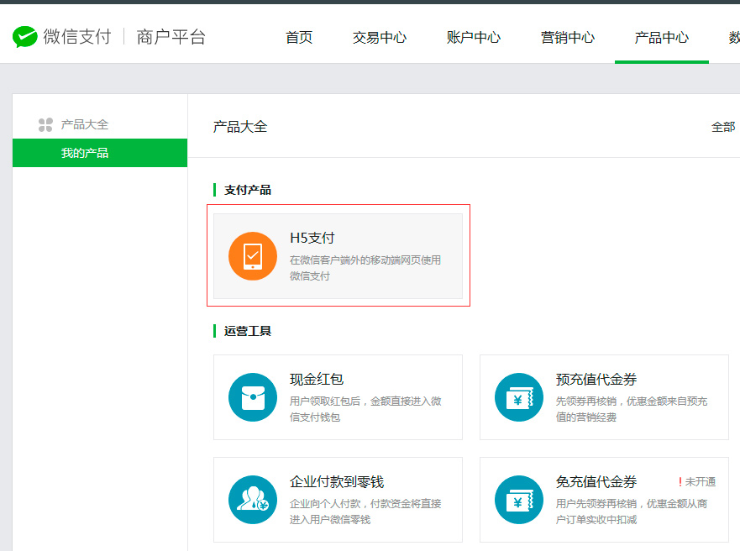Click the 免充值代金券 coupon icon

pyautogui.click(x=519, y=500)
